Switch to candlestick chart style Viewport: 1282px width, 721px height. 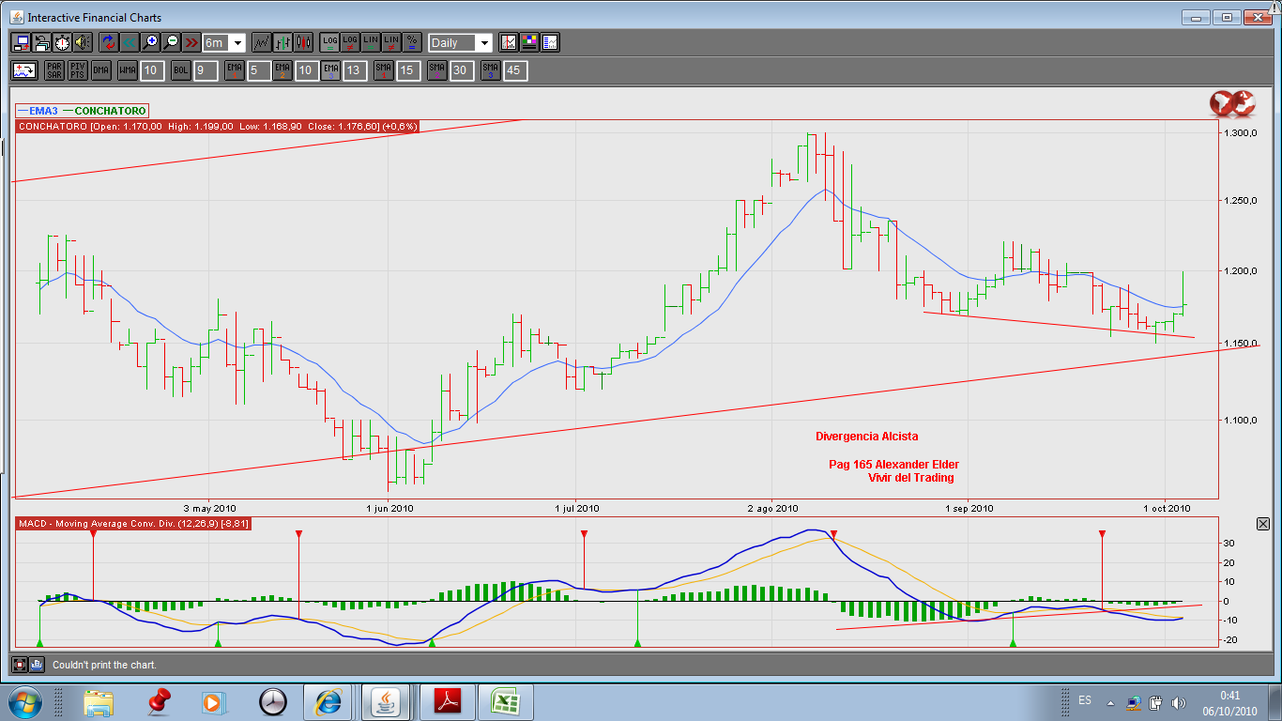(302, 42)
